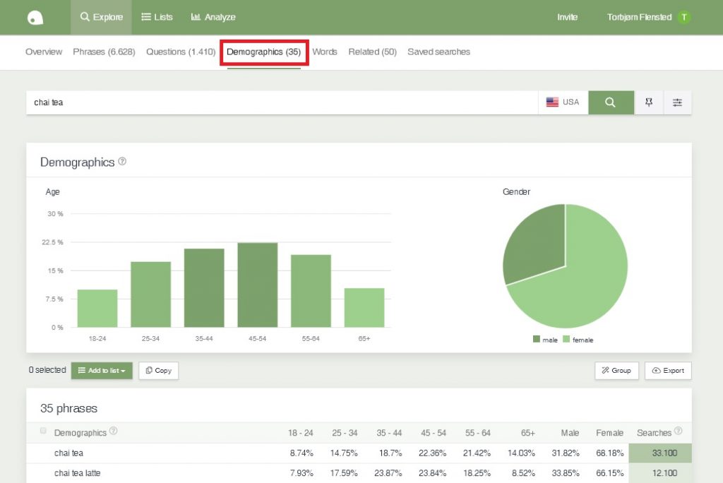Click inside the chai tea search field

212,102
